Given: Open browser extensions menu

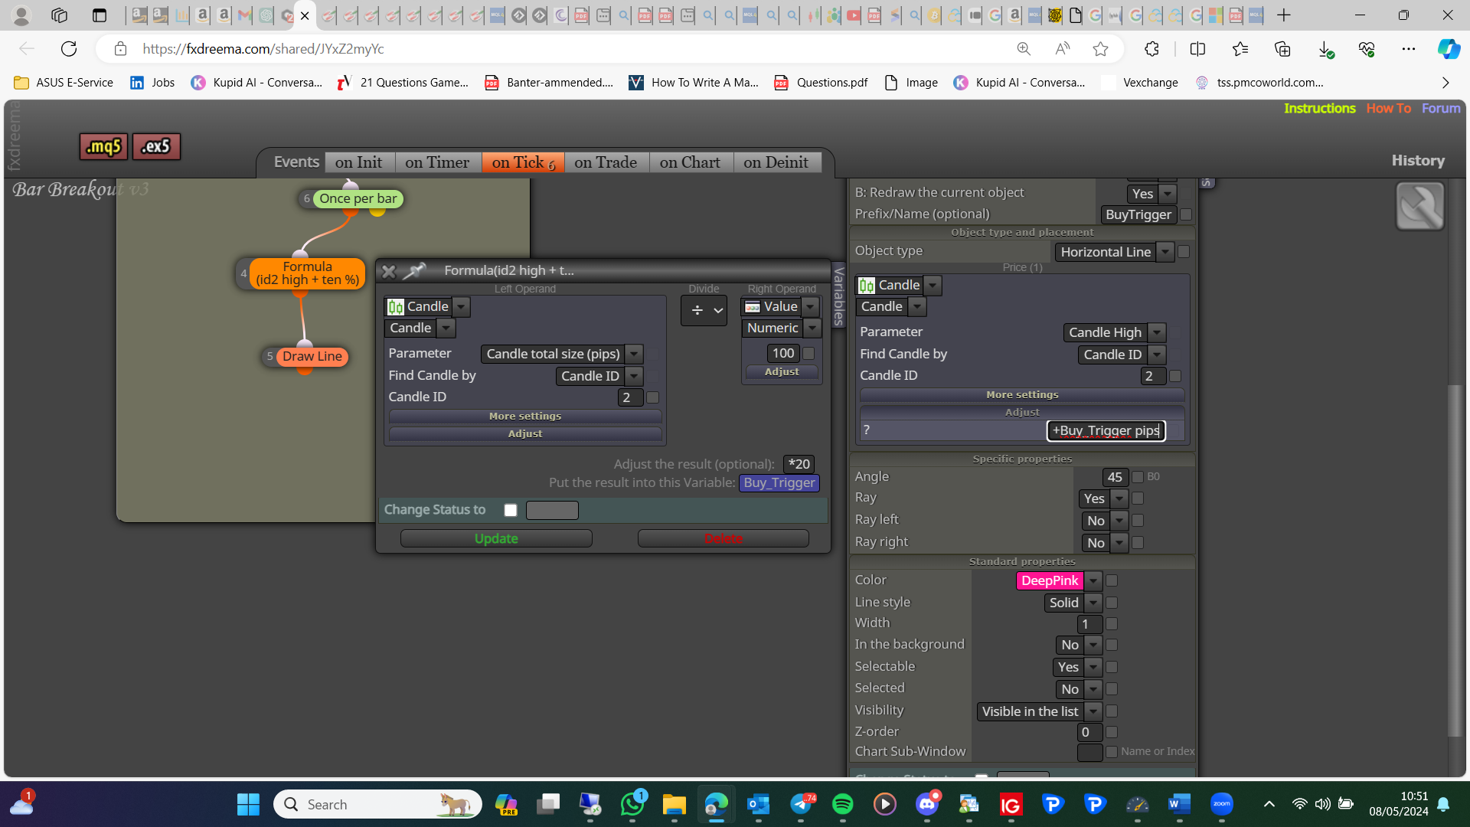Looking at the screenshot, I should (x=1151, y=49).
